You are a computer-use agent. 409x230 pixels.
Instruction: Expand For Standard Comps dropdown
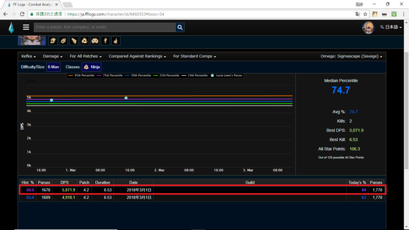[195, 56]
